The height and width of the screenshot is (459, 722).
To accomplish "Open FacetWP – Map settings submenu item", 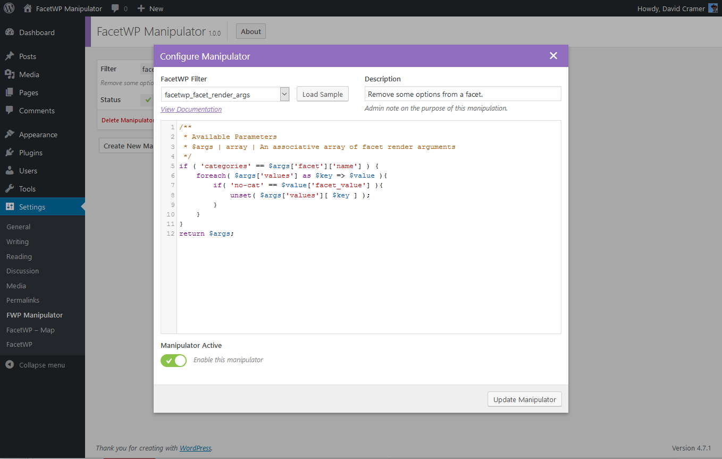I will [30, 330].
